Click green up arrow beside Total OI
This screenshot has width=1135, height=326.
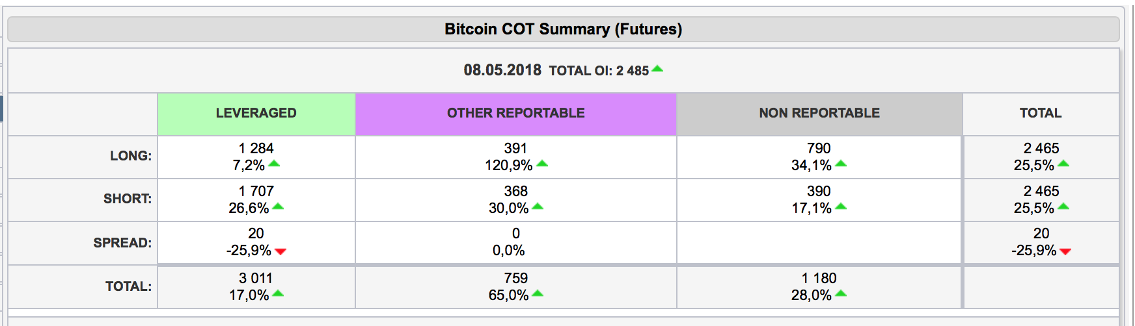point(657,69)
